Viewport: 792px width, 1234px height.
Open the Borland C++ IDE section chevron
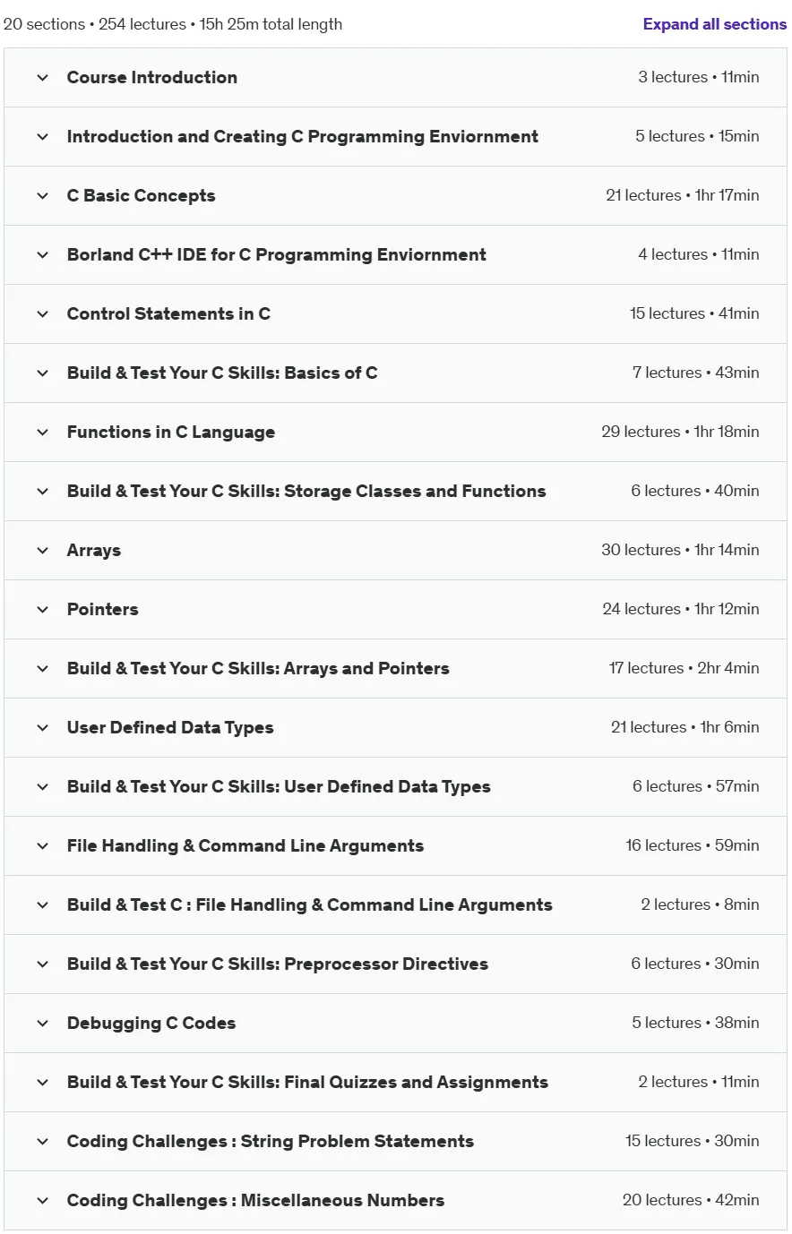(x=42, y=255)
